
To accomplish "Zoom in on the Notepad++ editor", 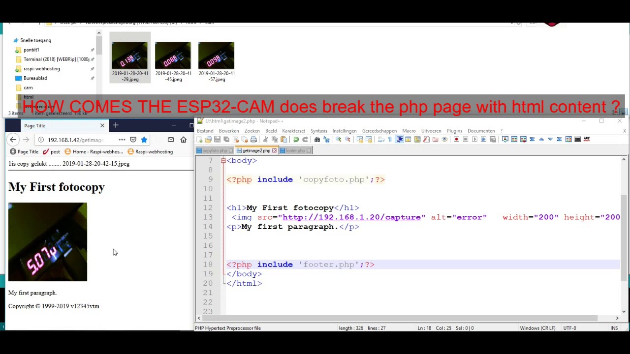I will [x=338, y=140].
